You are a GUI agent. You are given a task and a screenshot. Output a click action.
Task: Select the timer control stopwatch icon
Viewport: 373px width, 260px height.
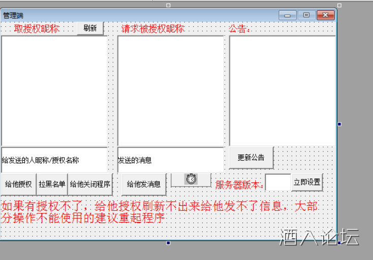[x=191, y=179]
